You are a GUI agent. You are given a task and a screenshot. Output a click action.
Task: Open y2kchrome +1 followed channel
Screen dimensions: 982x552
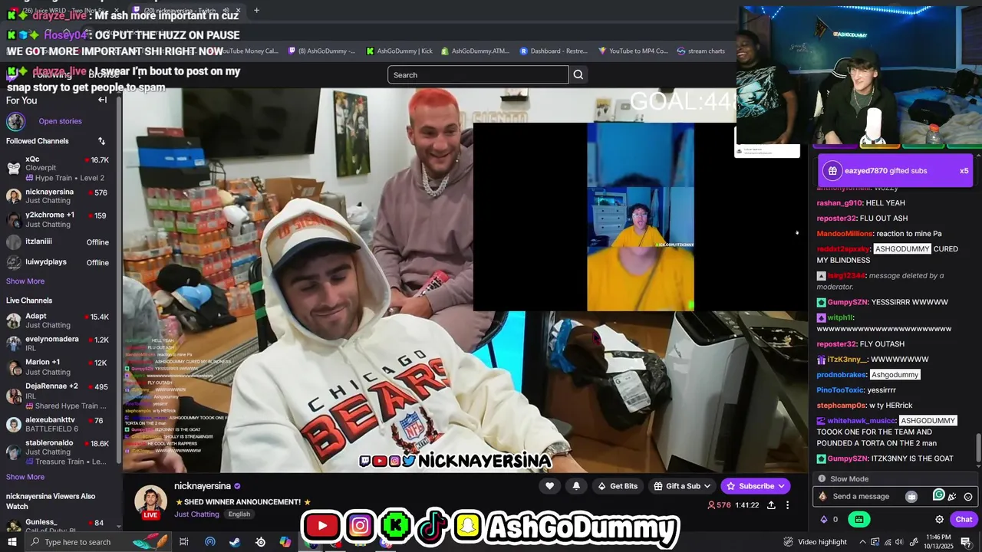58,219
